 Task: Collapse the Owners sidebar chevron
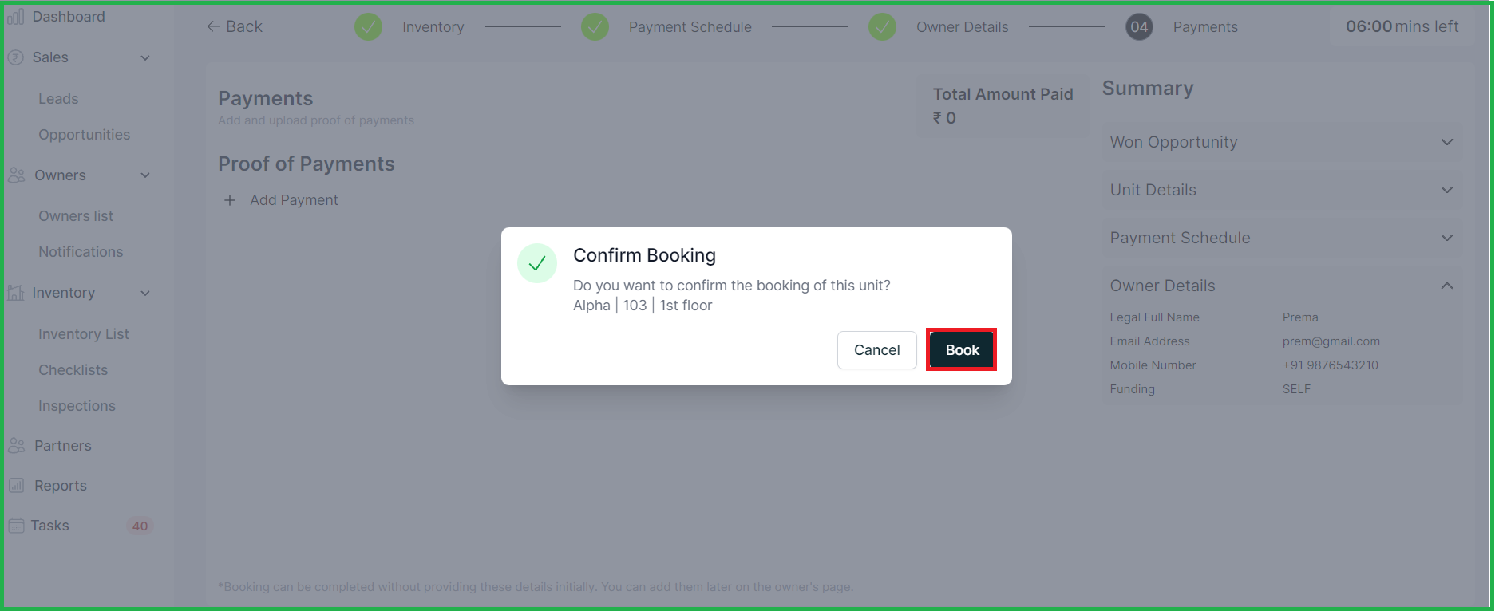145,175
